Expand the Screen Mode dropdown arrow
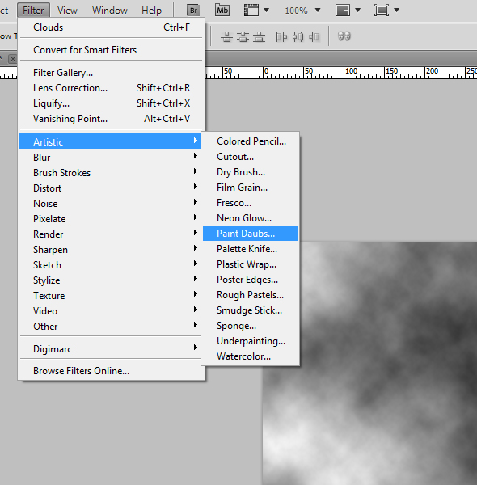Screen dimensions: 477x485 (x=397, y=11)
